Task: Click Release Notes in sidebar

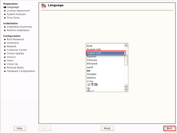Action: [x=15, y=68]
